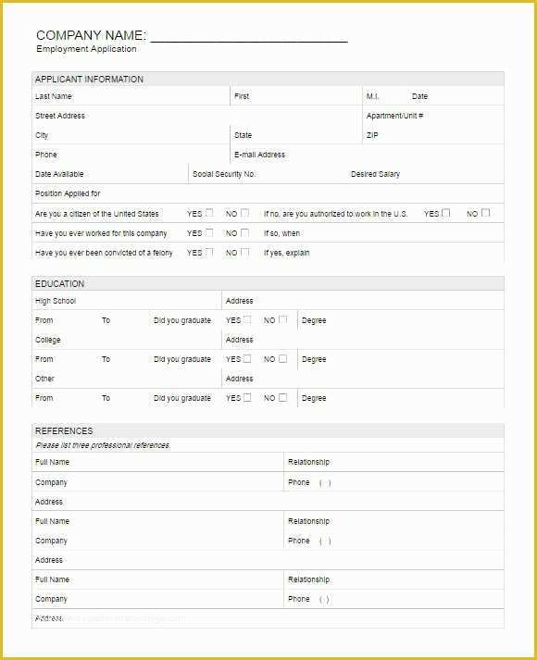Screen dimensions: 537x660
Task: Click the applicant Phone field
Action: [x=131, y=154]
